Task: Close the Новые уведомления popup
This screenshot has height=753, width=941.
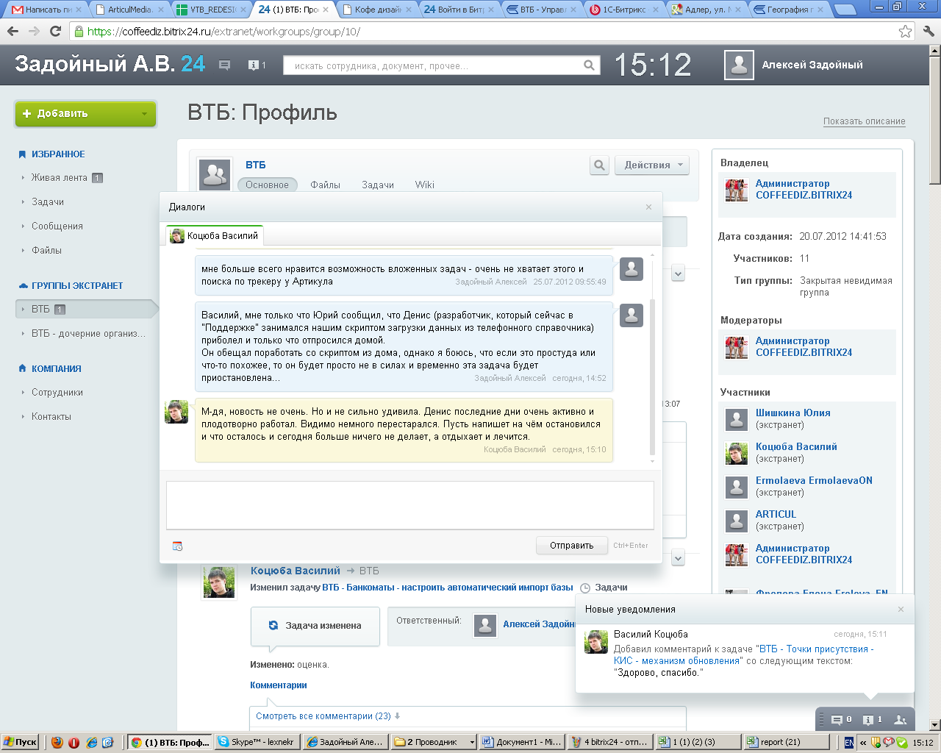Action: 901,610
